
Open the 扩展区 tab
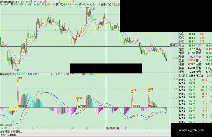pos(4,135)
